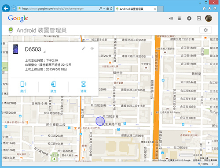The height and width of the screenshot is (168, 220).
Task: Lock the device with 鎖定 button
Action: tap(53, 87)
